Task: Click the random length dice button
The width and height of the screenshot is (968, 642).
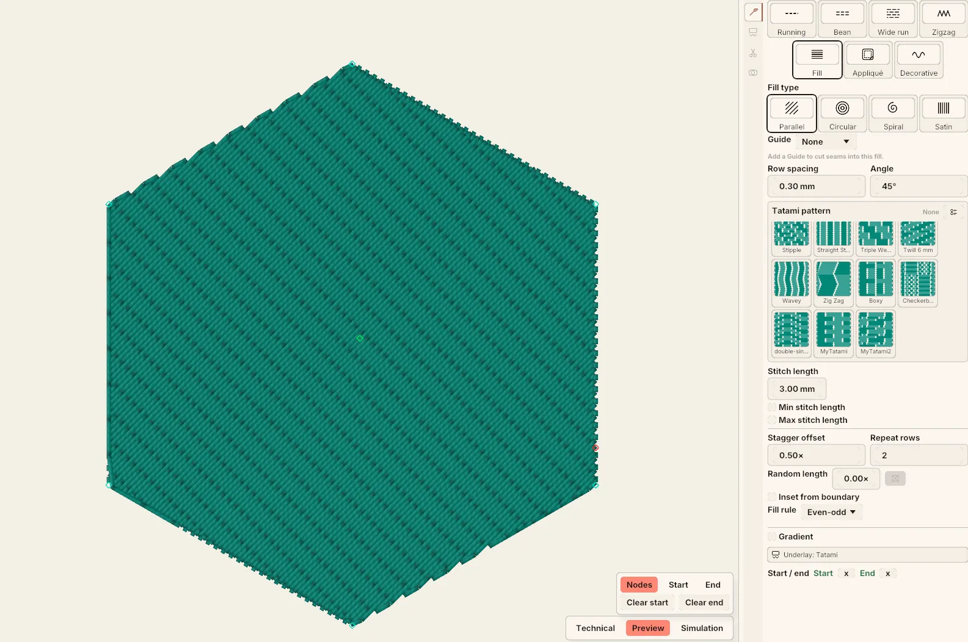Action: pyautogui.click(x=895, y=478)
